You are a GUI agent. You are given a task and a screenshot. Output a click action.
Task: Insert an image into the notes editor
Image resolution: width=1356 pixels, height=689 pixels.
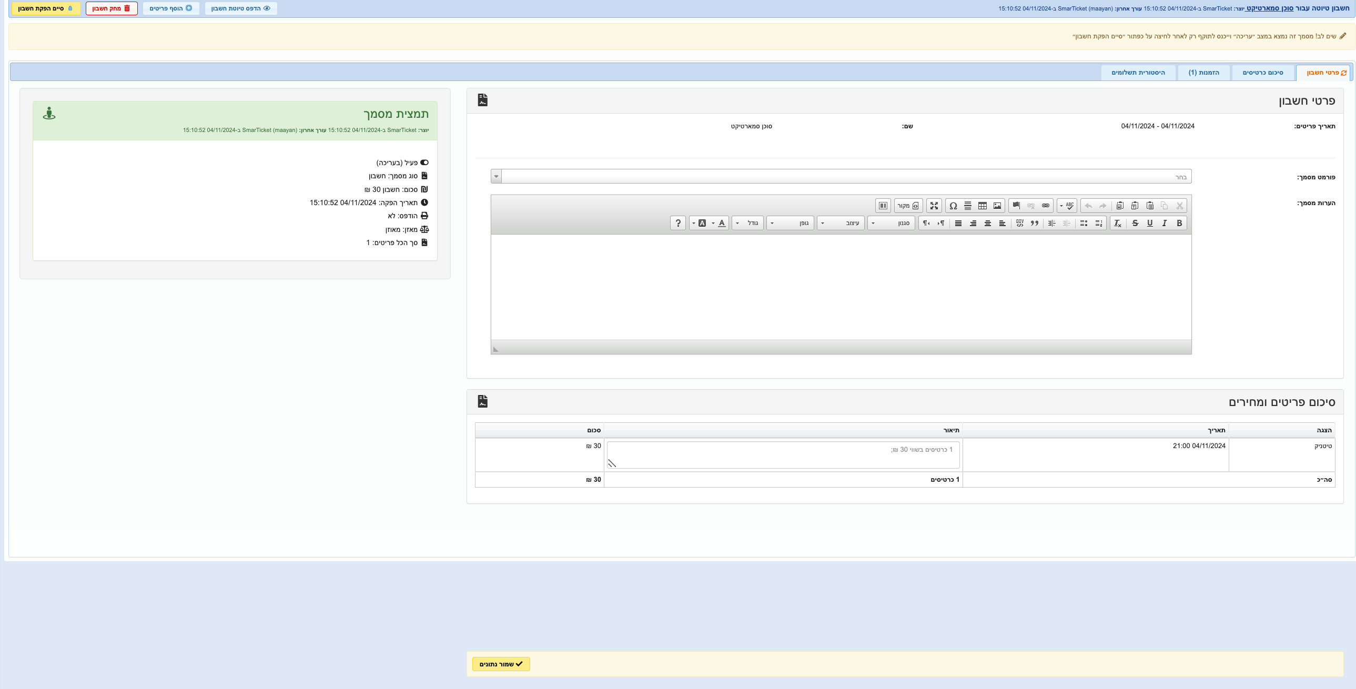click(x=997, y=206)
